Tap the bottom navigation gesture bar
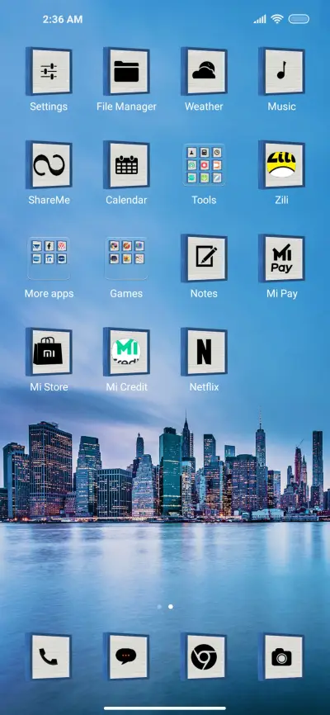This screenshot has width=330, height=715. pyautogui.click(x=165, y=708)
